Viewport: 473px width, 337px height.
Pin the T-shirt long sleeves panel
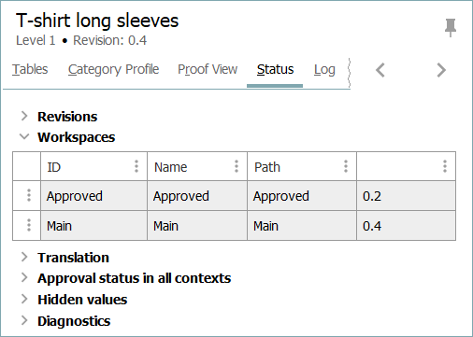pyautogui.click(x=451, y=27)
